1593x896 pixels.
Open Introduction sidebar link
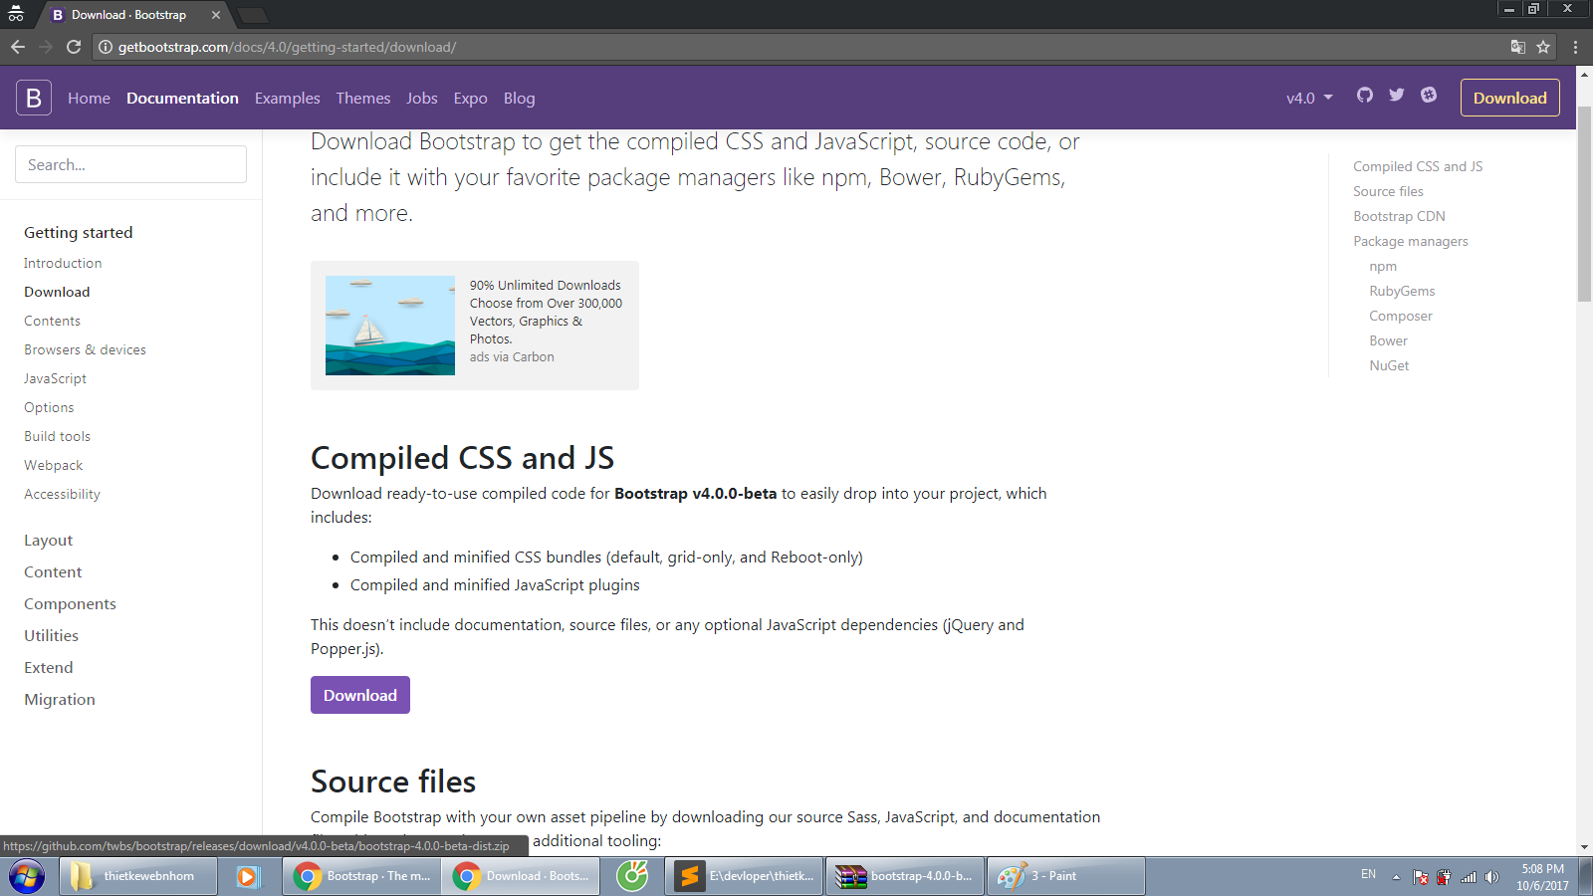coord(63,263)
